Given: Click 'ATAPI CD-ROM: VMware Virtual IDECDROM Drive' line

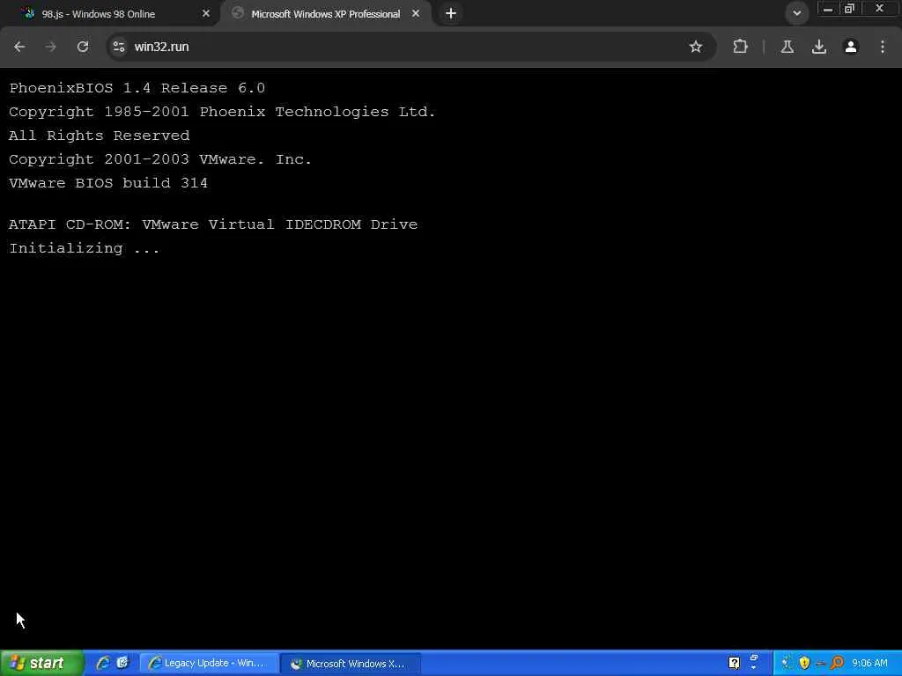Looking at the screenshot, I should (x=213, y=224).
